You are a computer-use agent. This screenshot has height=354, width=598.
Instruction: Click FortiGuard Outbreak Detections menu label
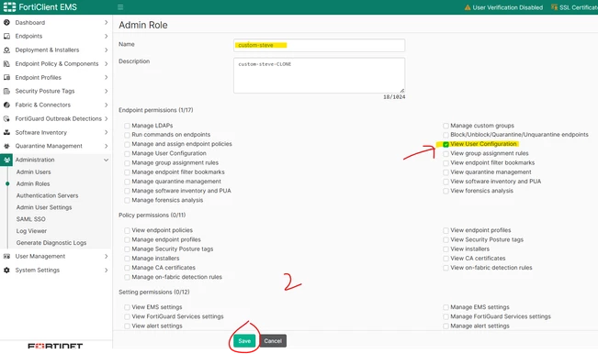[x=59, y=118]
